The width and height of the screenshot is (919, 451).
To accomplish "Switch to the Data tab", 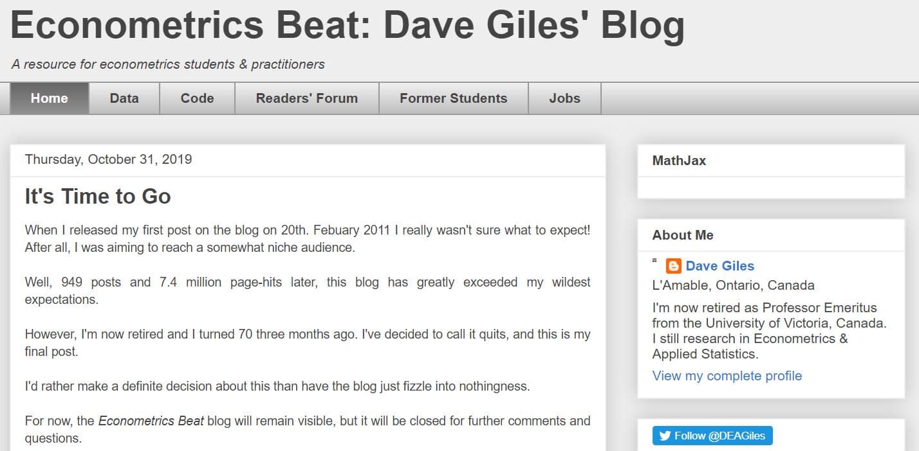I will click(x=123, y=98).
